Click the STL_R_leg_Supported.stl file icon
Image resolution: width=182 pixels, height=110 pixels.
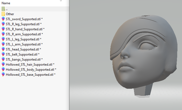3,24
